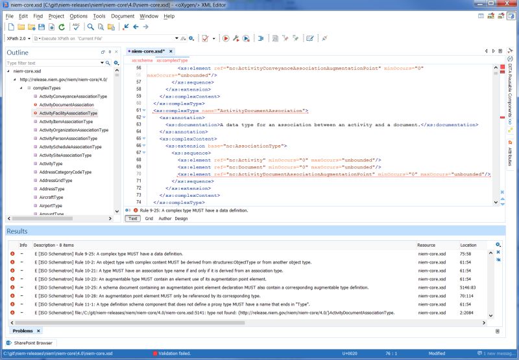Open the XQuery debugger perspective icon

(501, 16)
